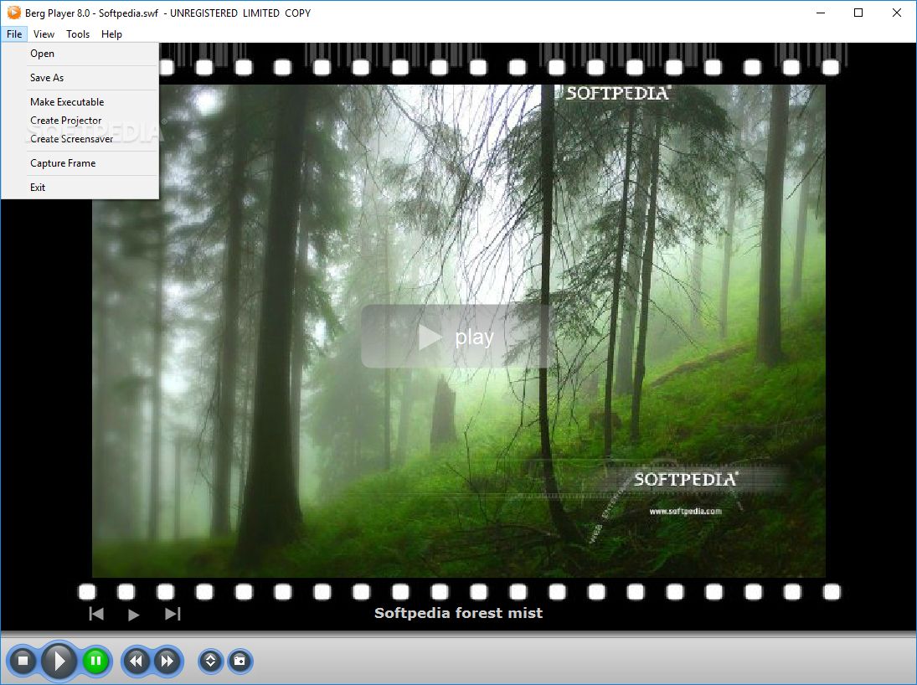
Task: Close the Berg Player window
Action: click(897, 13)
